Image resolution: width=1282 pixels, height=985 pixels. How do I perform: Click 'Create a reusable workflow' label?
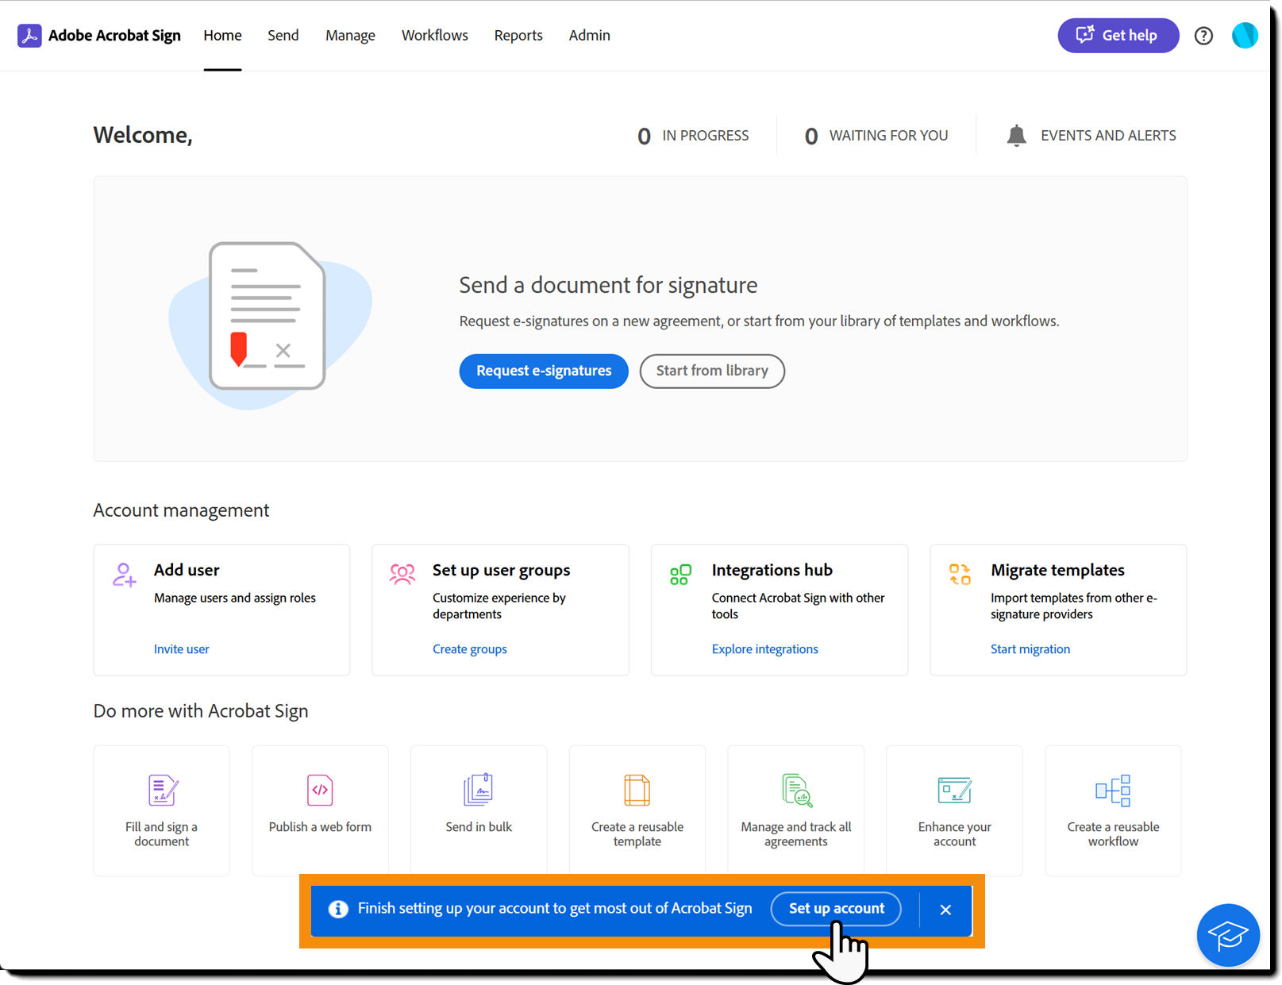tap(1113, 834)
